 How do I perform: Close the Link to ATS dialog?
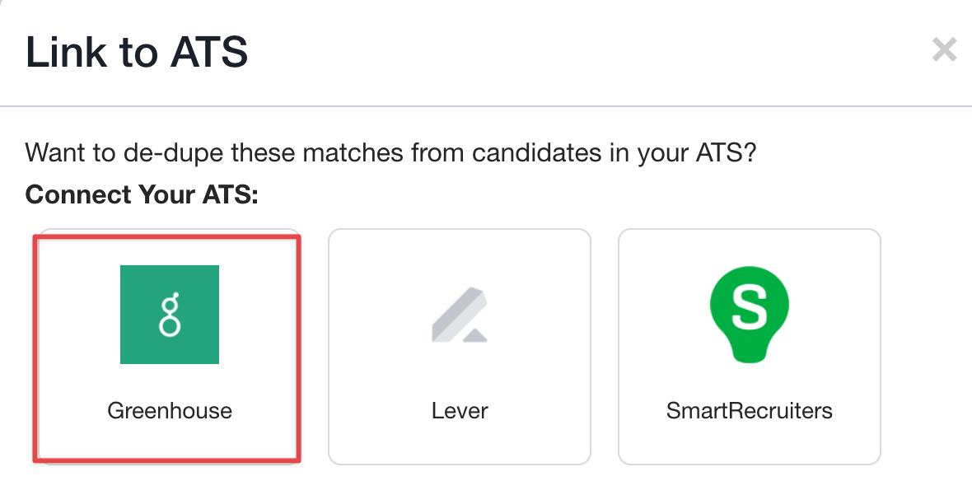[x=944, y=50]
